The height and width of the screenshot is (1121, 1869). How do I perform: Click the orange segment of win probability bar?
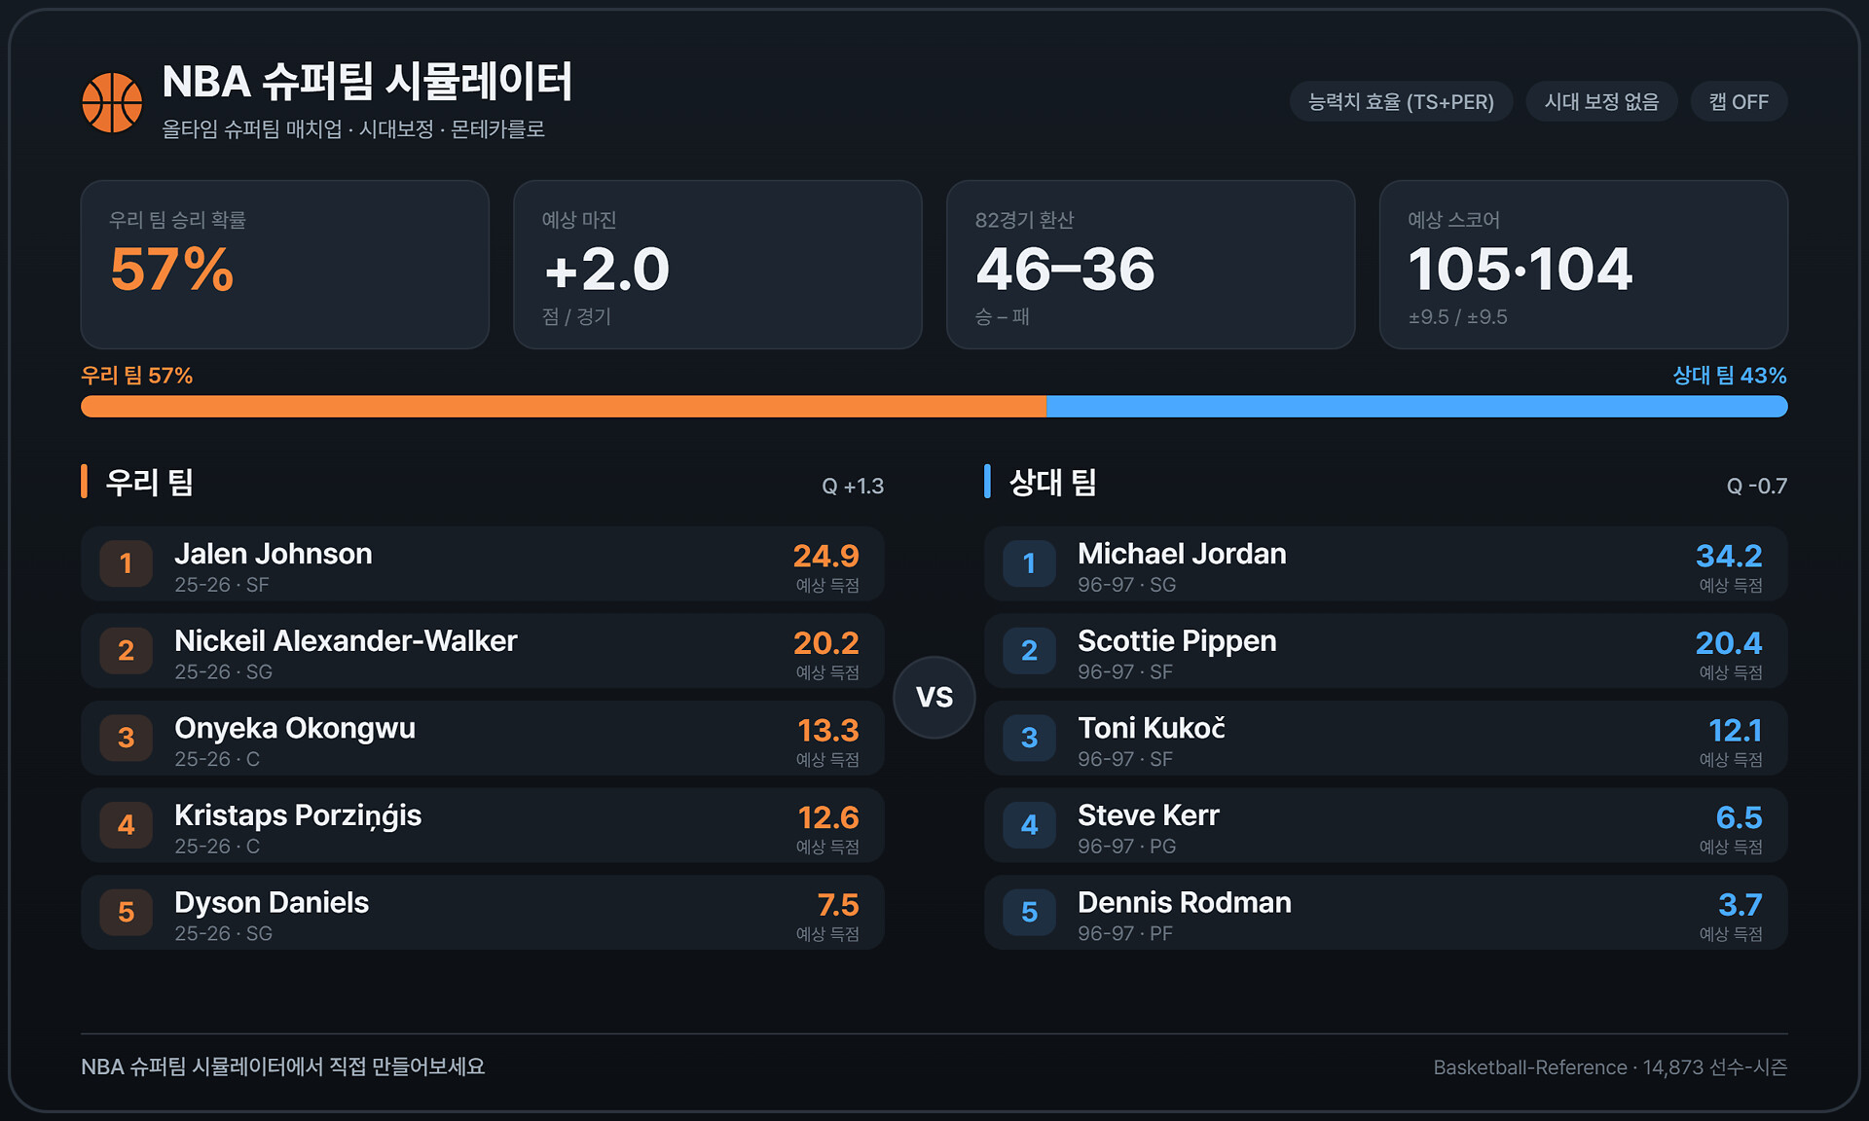[564, 407]
